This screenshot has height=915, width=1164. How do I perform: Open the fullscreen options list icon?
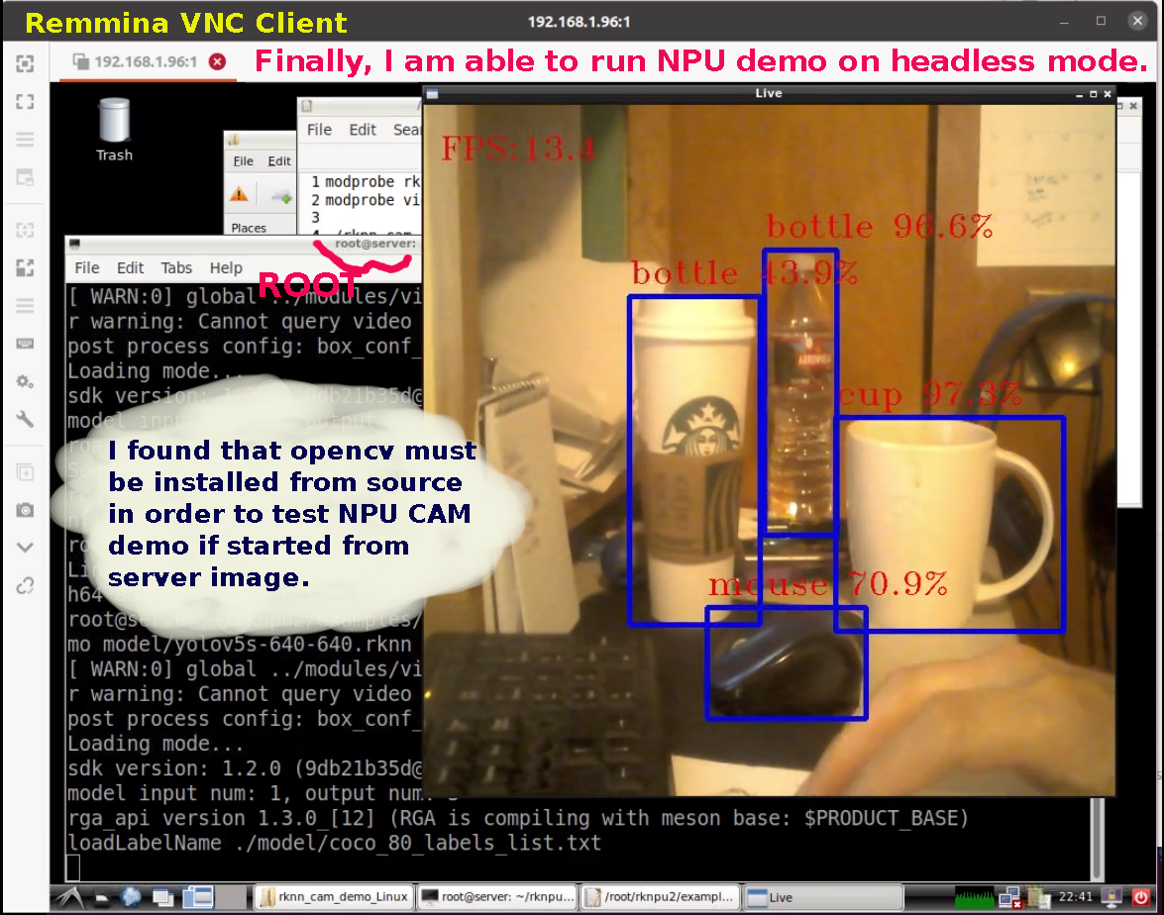25,140
